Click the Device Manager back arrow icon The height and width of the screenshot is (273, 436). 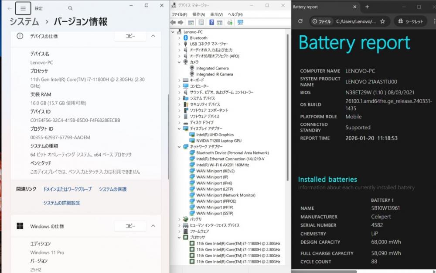(x=173, y=22)
